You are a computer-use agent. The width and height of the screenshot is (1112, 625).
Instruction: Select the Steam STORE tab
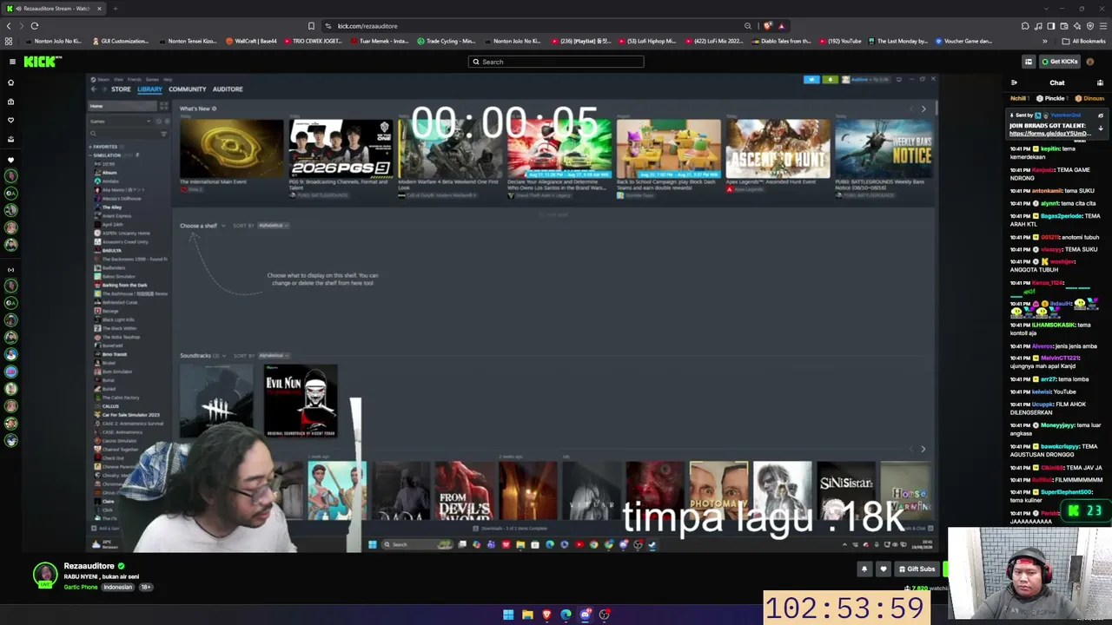(121, 89)
